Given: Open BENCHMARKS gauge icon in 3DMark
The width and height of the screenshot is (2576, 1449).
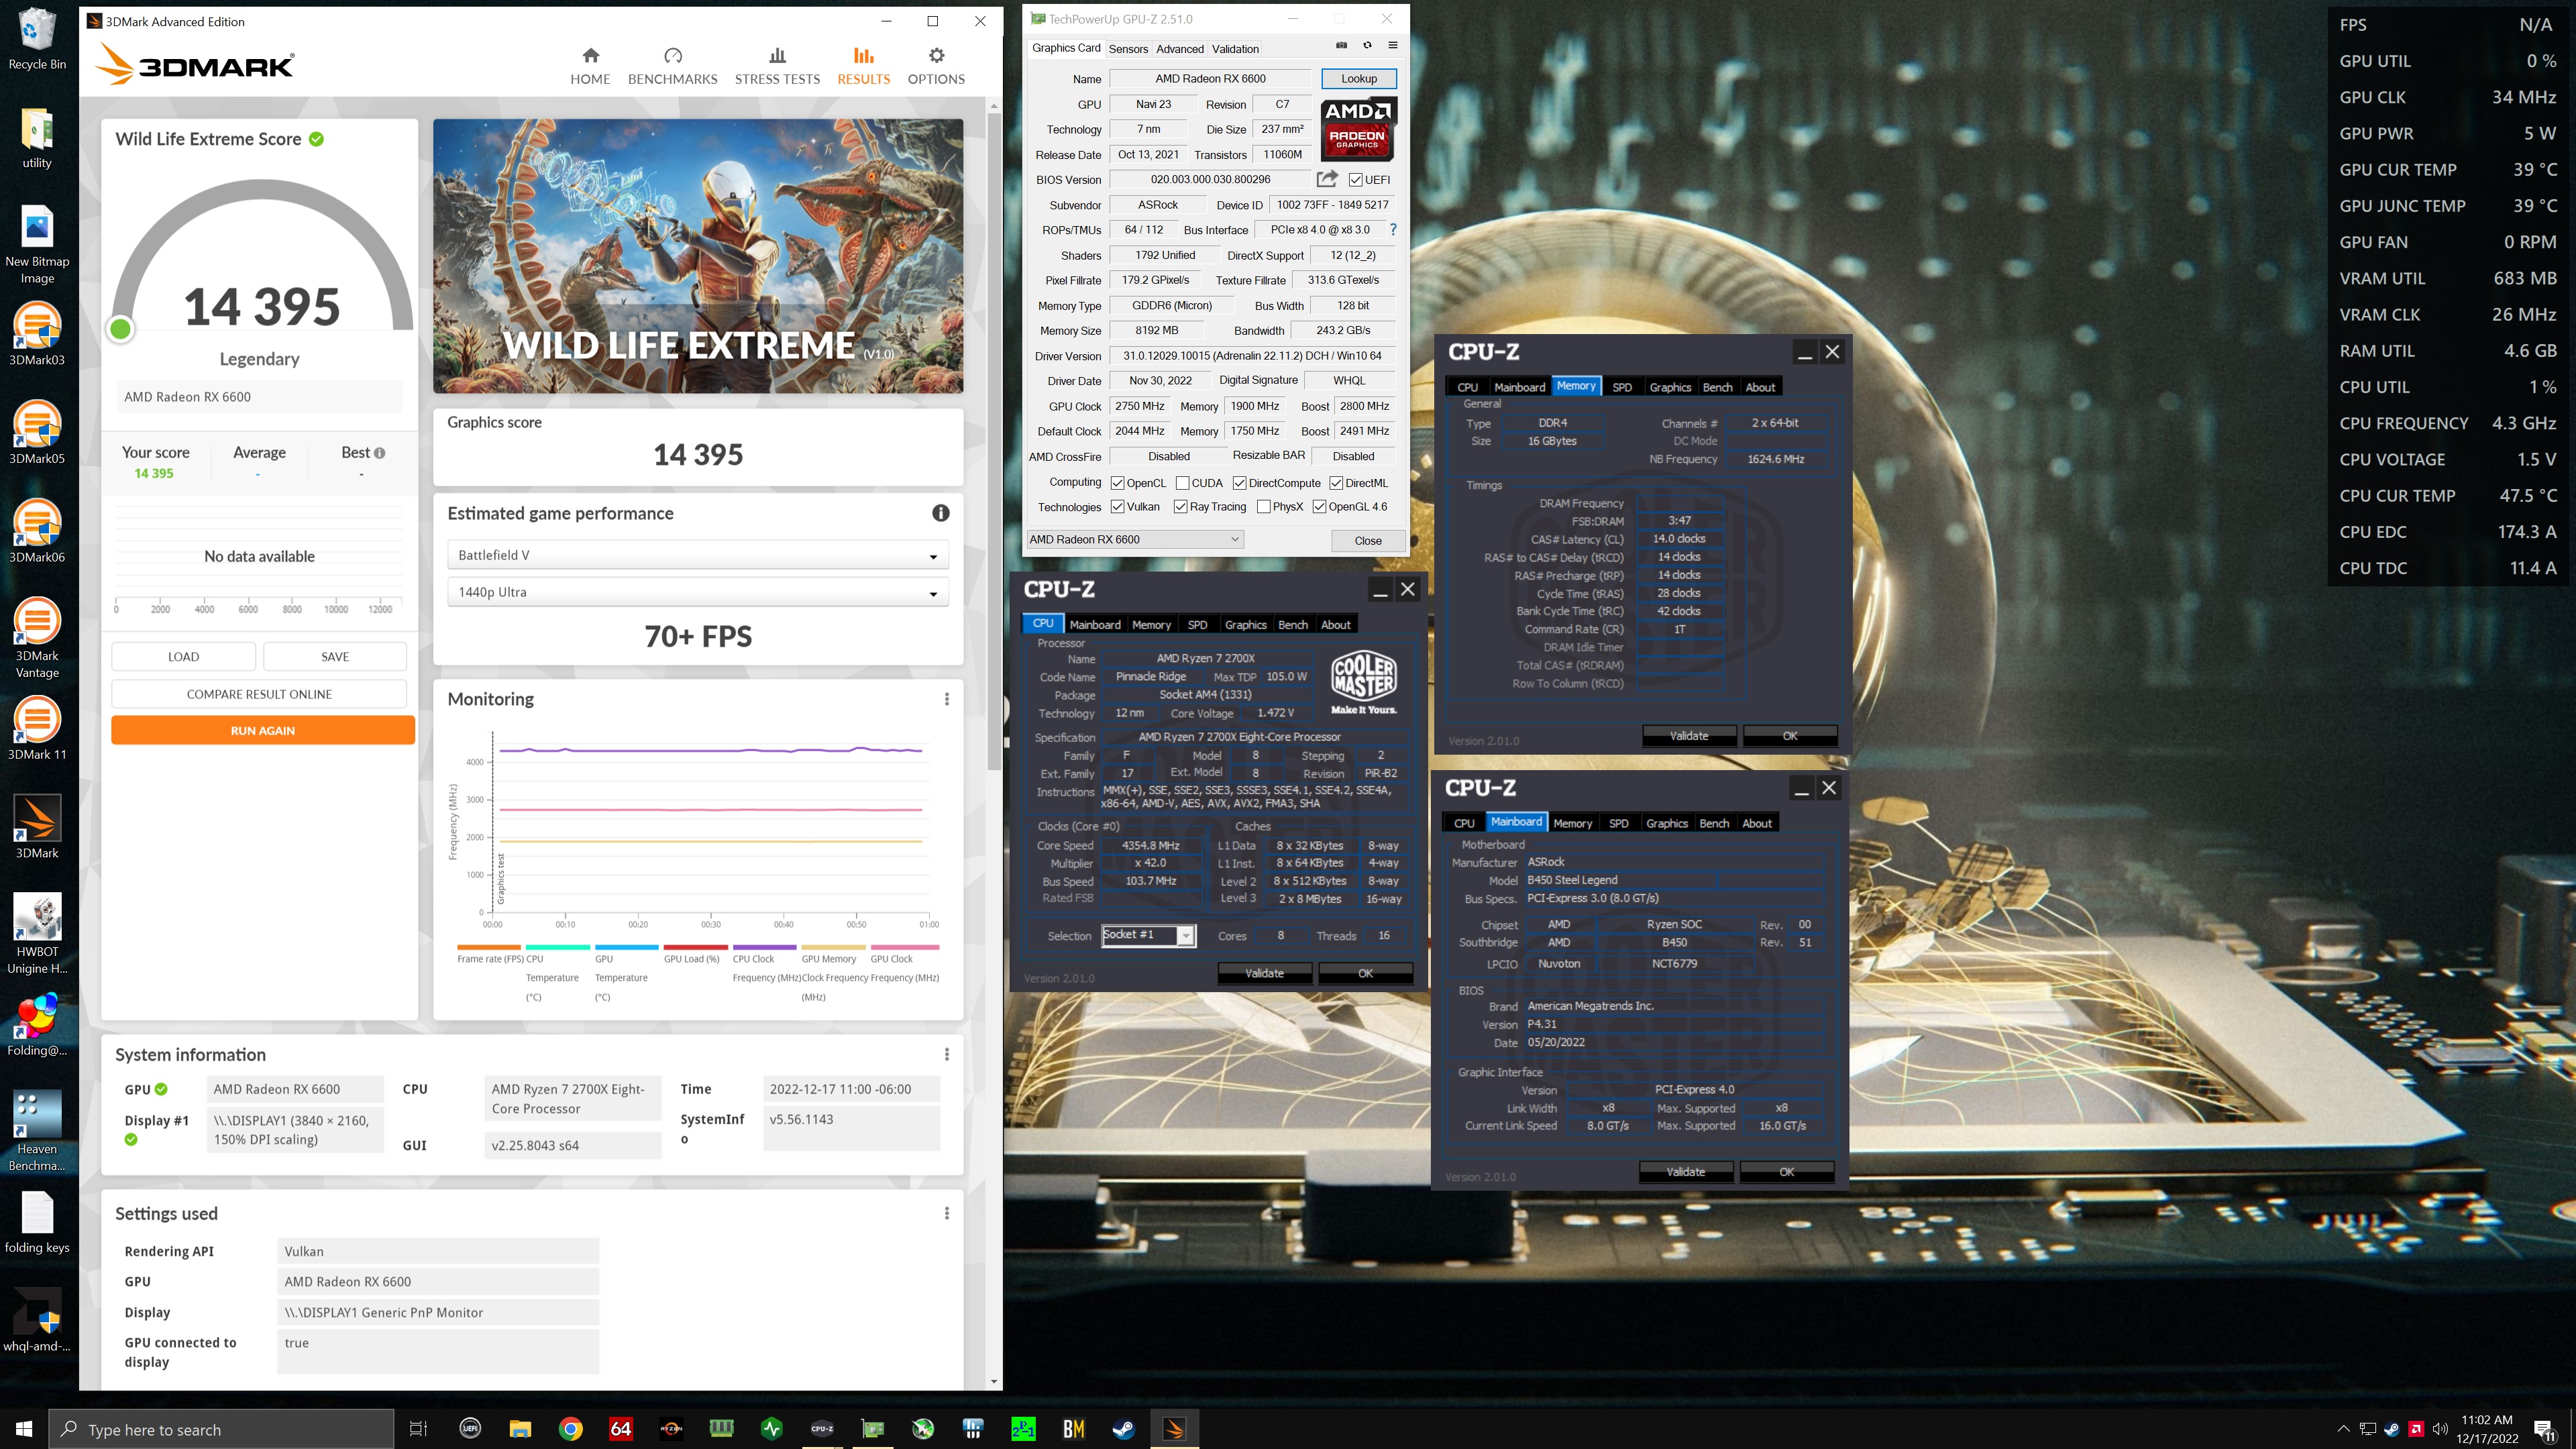Looking at the screenshot, I should pos(672,55).
